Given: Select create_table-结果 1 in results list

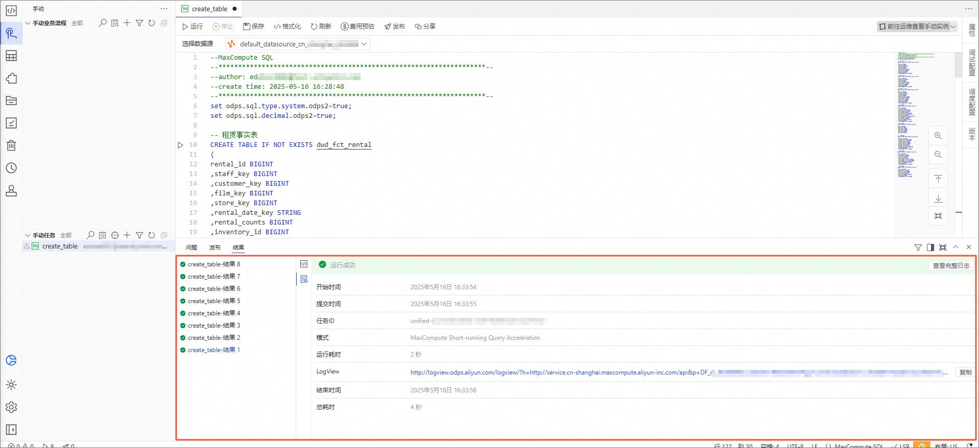Looking at the screenshot, I should tap(214, 350).
